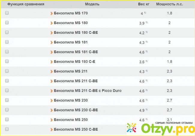Click the weight value 4,3 for MS 181
This screenshot has height=136, width=195.
(142, 43)
